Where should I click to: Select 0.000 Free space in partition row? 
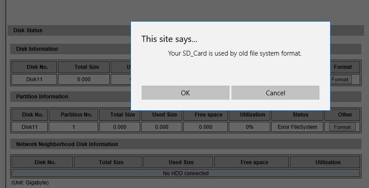205,127
